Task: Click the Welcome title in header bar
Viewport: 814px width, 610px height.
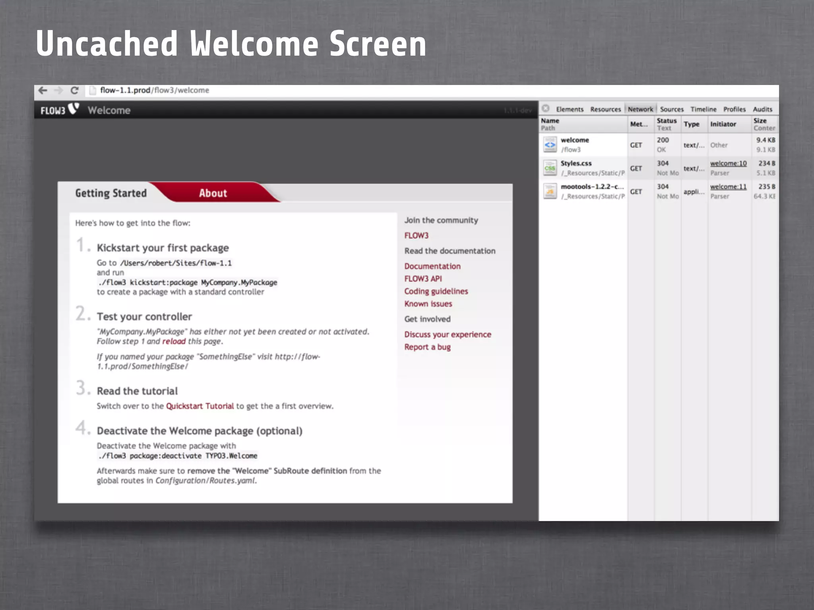Action: point(109,110)
